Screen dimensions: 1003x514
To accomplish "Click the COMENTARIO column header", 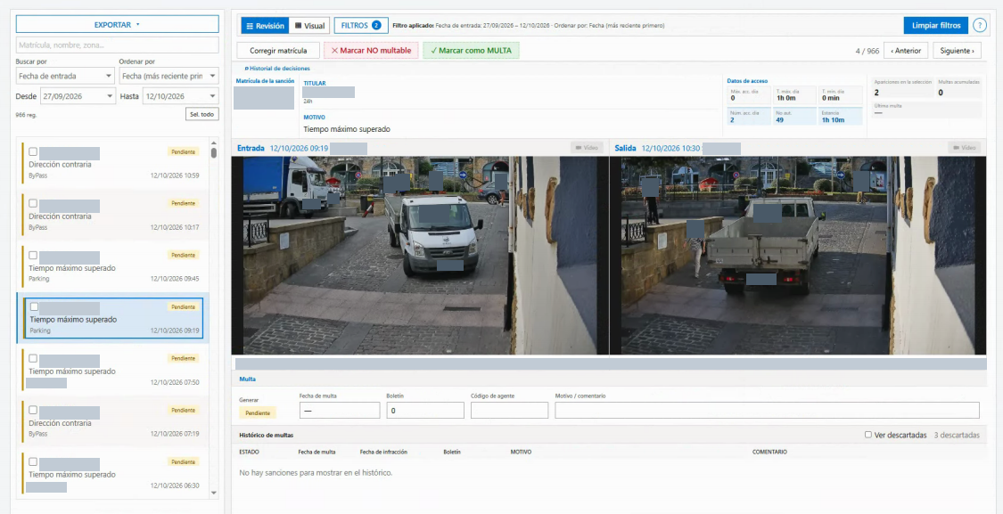I will (769, 452).
